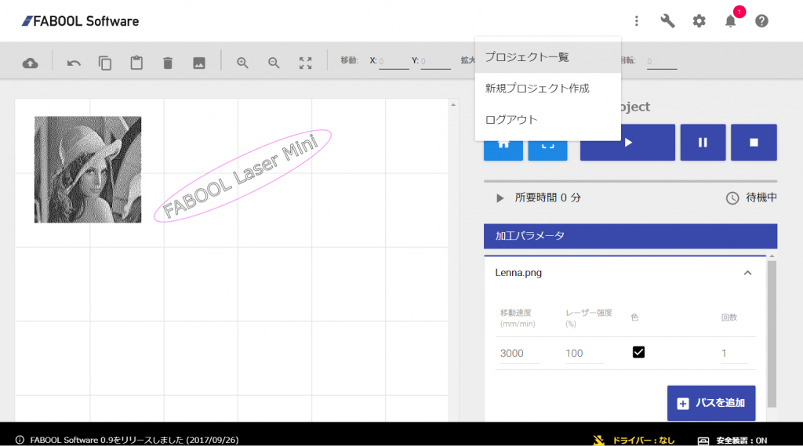This screenshot has width=803, height=446.
Task: Click the job progress bar
Action: (630, 181)
